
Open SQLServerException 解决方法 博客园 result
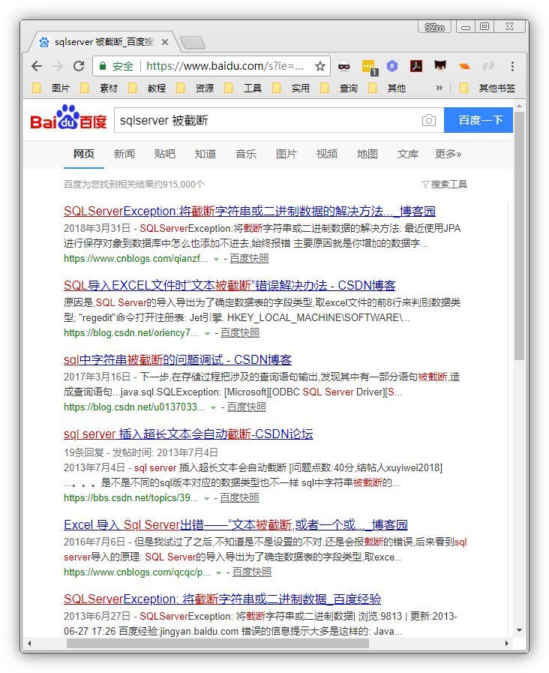tap(250, 211)
